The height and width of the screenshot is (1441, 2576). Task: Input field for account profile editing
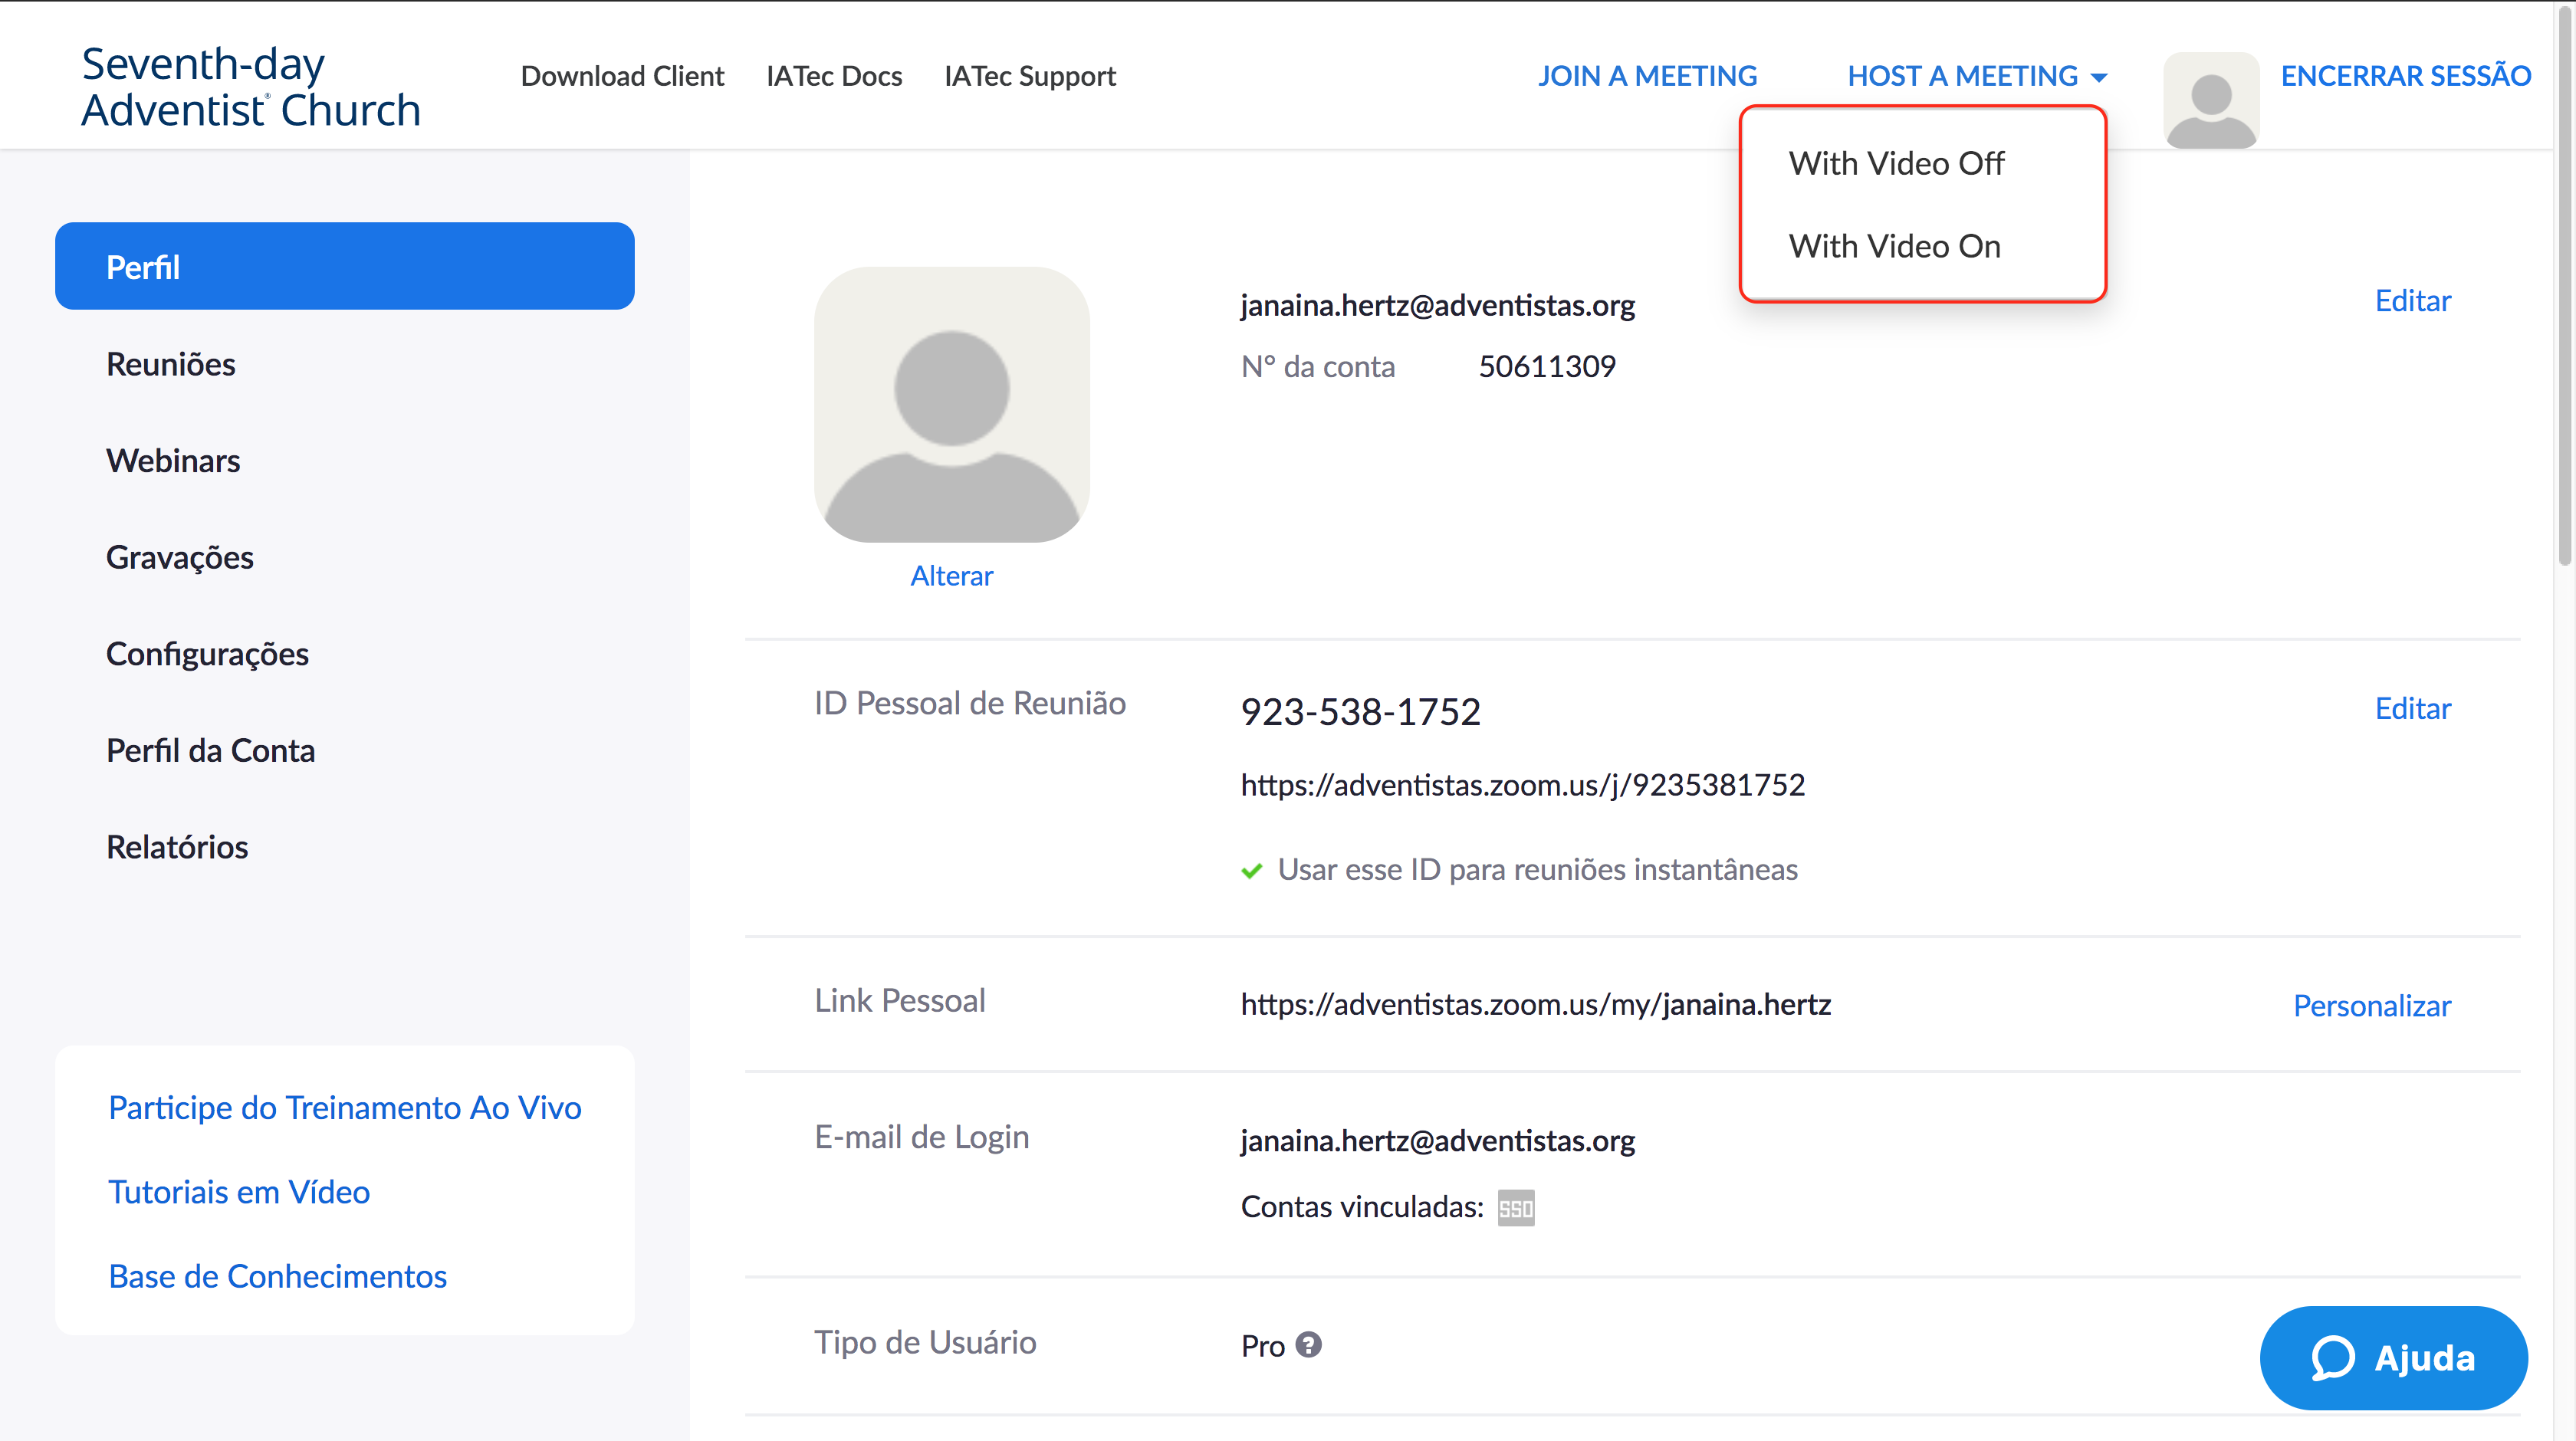point(2411,300)
